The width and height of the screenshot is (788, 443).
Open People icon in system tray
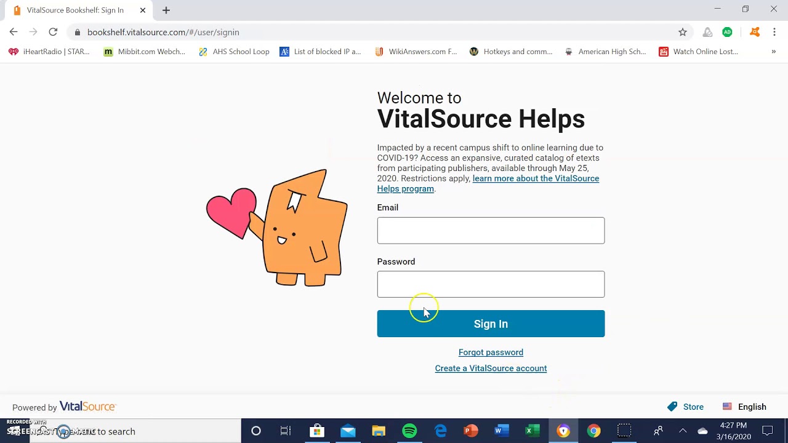pyautogui.click(x=658, y=431)
